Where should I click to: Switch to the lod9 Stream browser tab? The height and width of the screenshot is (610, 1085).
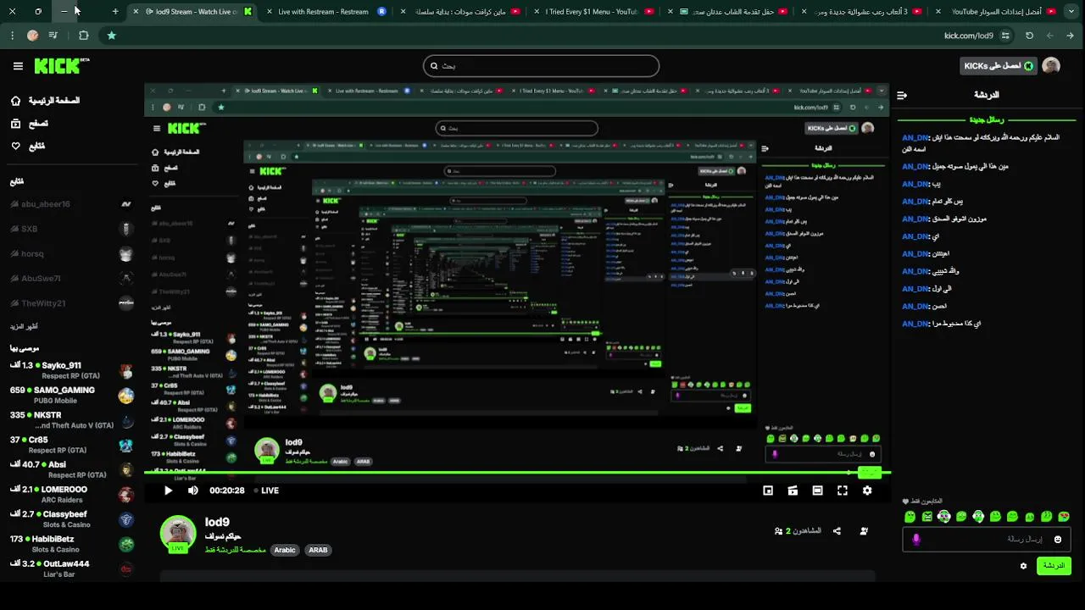point(193,12)
